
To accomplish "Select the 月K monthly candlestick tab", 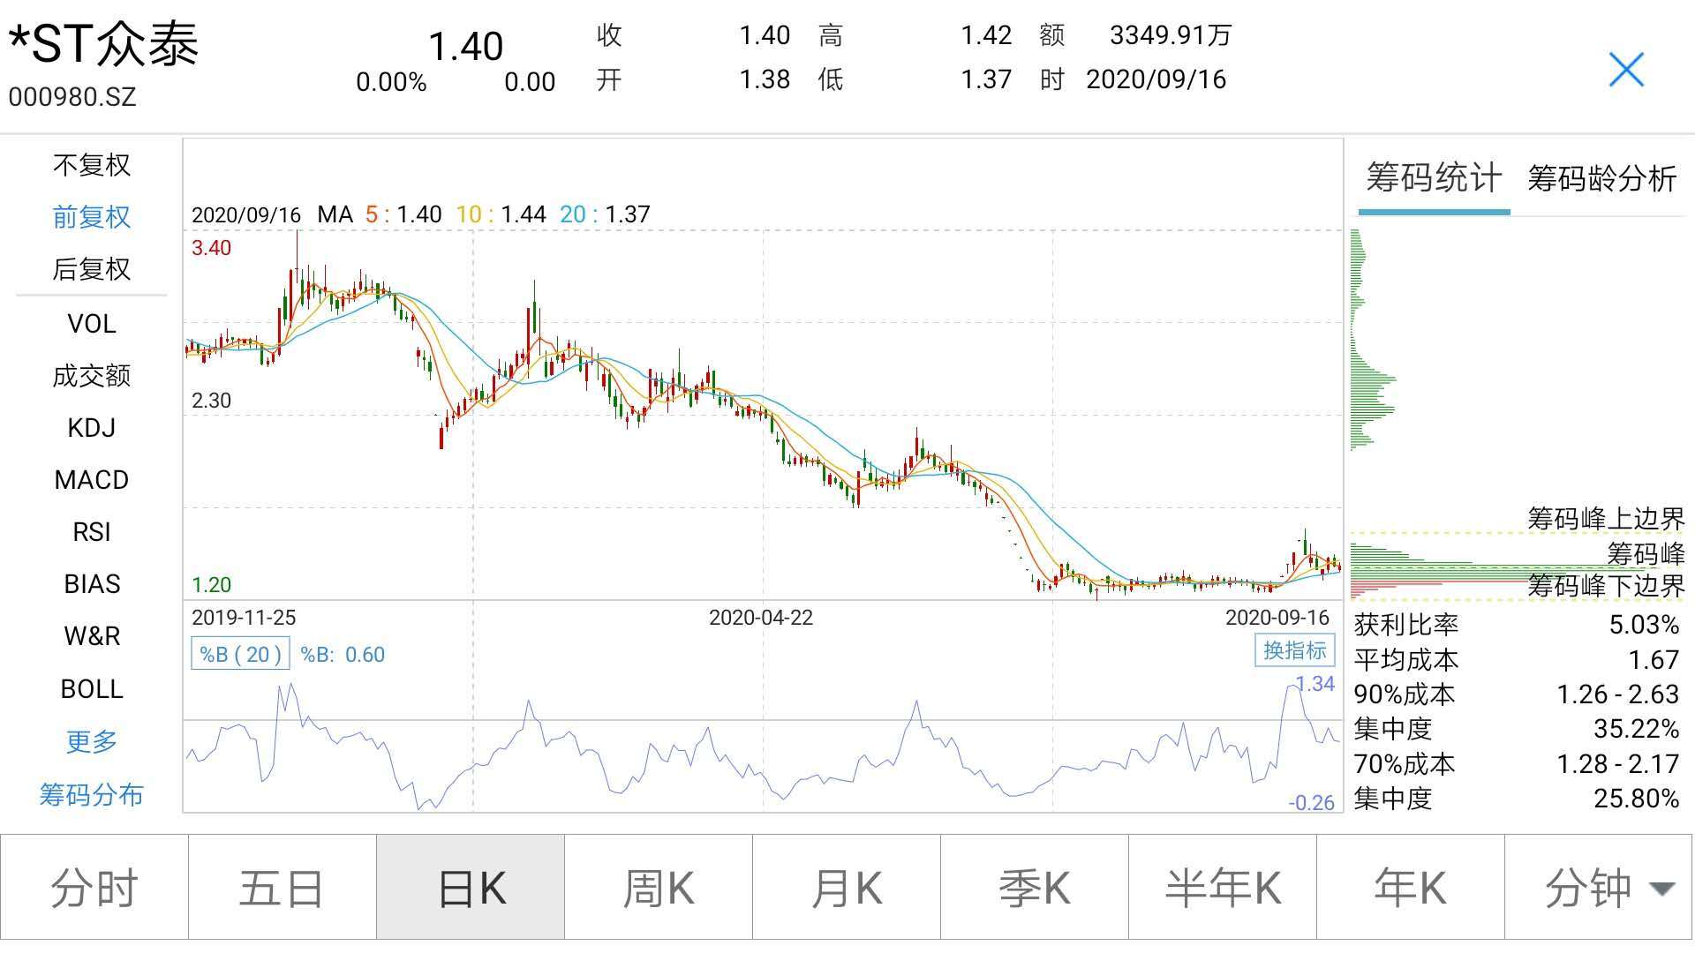I will click(x=847, y=888).
